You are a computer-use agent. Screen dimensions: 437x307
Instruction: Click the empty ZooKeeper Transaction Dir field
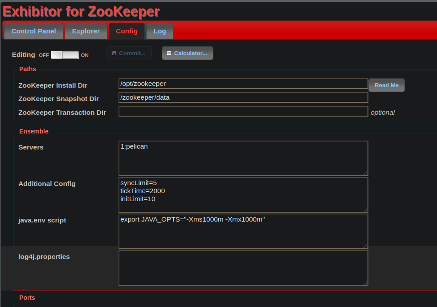click(243, 111)
